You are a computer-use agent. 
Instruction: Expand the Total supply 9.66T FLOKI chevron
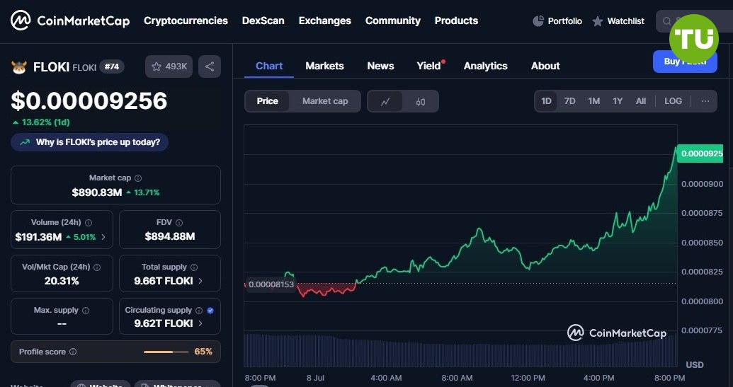(200, 281)
